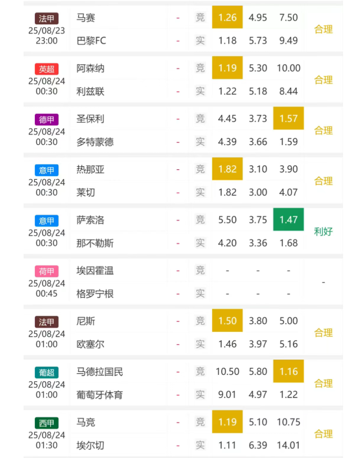Select the green 1.47 odds cell
359x458 pixels.
pyautogui.click(x=288, y=220)
